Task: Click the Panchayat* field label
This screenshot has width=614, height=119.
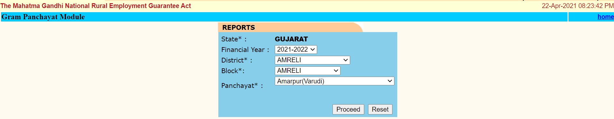Action: tap(242, 86)
